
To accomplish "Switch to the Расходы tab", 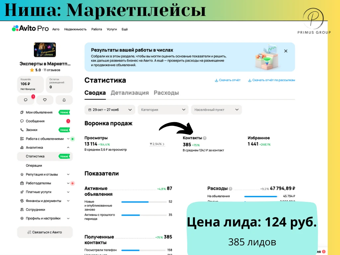I will pos(166,93).
